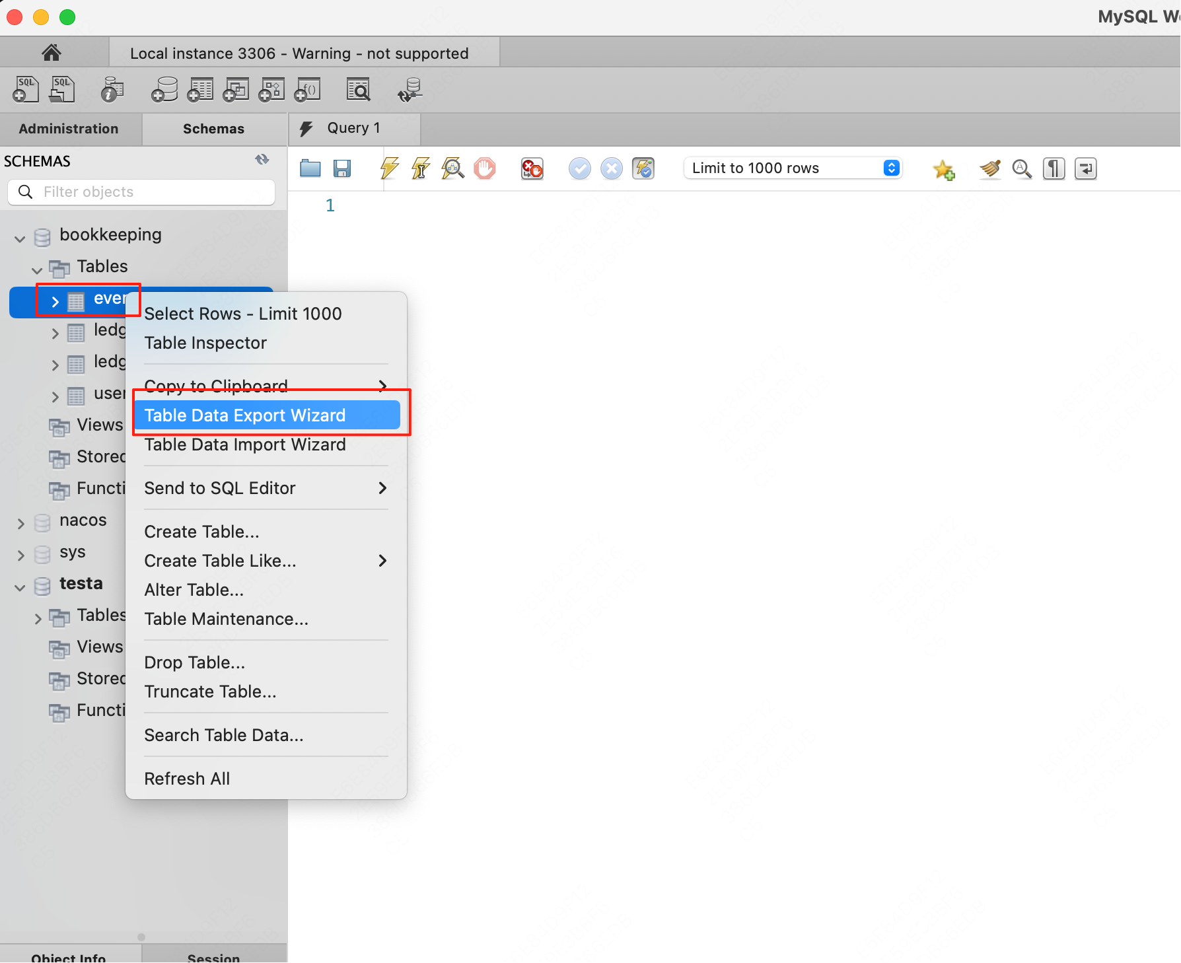Image resolution: width=1181 pixels, height=963 pixels.
Task: Choose Table Data Export Wizard from menu
Action: point(245,415)
